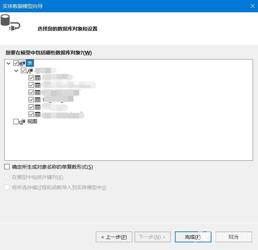Uncheck the sixth table checkbox
Screen dimensions: 258x250
(x=31, y=114)
